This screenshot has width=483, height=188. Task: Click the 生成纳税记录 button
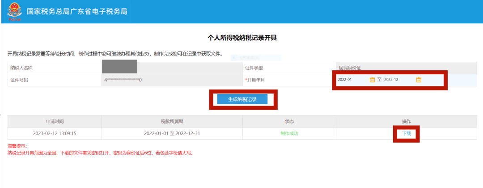click(x=242, y=99)
